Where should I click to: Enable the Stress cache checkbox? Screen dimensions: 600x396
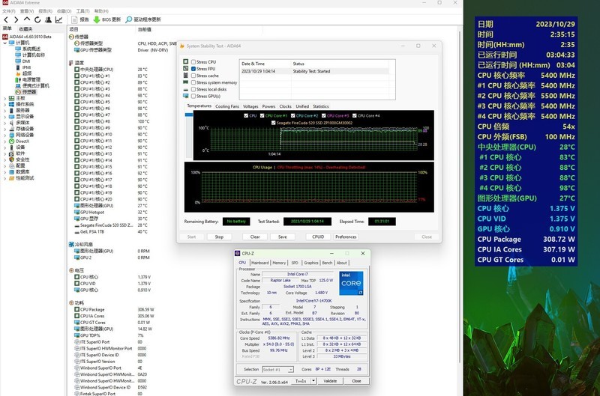coord(193,76)
